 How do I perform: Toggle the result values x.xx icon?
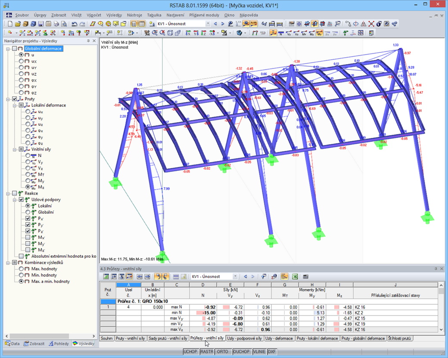(253, 24)
